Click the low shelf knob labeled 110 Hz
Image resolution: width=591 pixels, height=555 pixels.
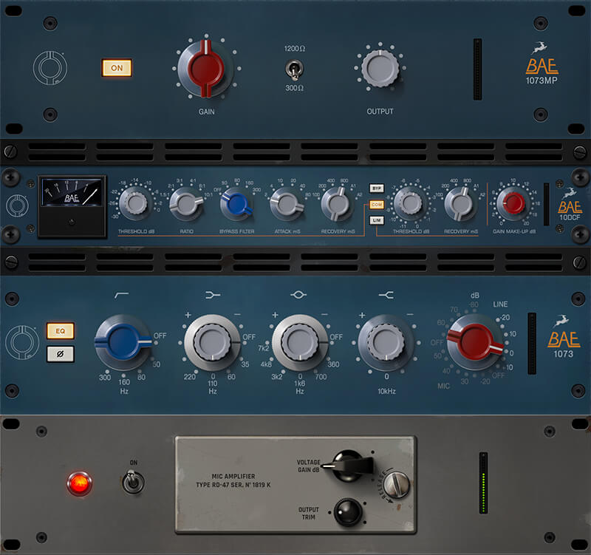tap(212, 342)
